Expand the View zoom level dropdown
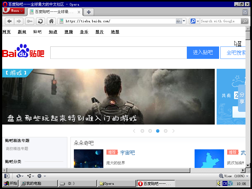Viewport: 252px width, 189px height. [247, 176]
